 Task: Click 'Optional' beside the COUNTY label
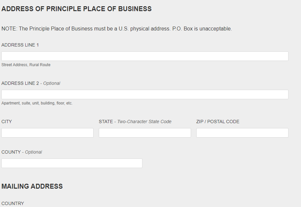point(33,152)
